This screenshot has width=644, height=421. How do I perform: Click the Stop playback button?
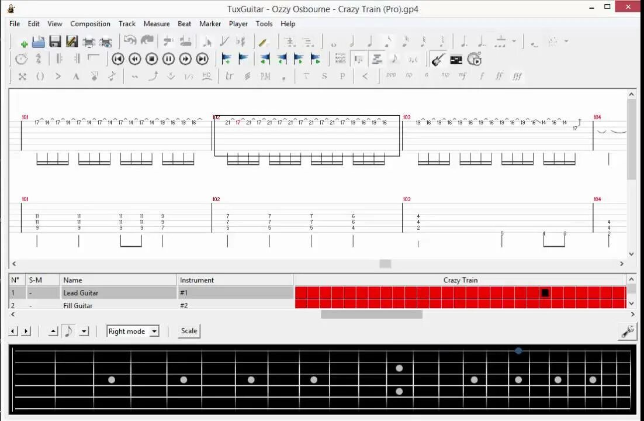(151, 59)
